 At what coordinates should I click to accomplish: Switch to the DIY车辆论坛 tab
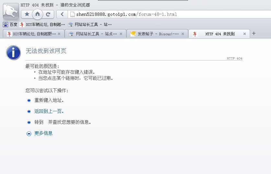[x=34, y=34]
